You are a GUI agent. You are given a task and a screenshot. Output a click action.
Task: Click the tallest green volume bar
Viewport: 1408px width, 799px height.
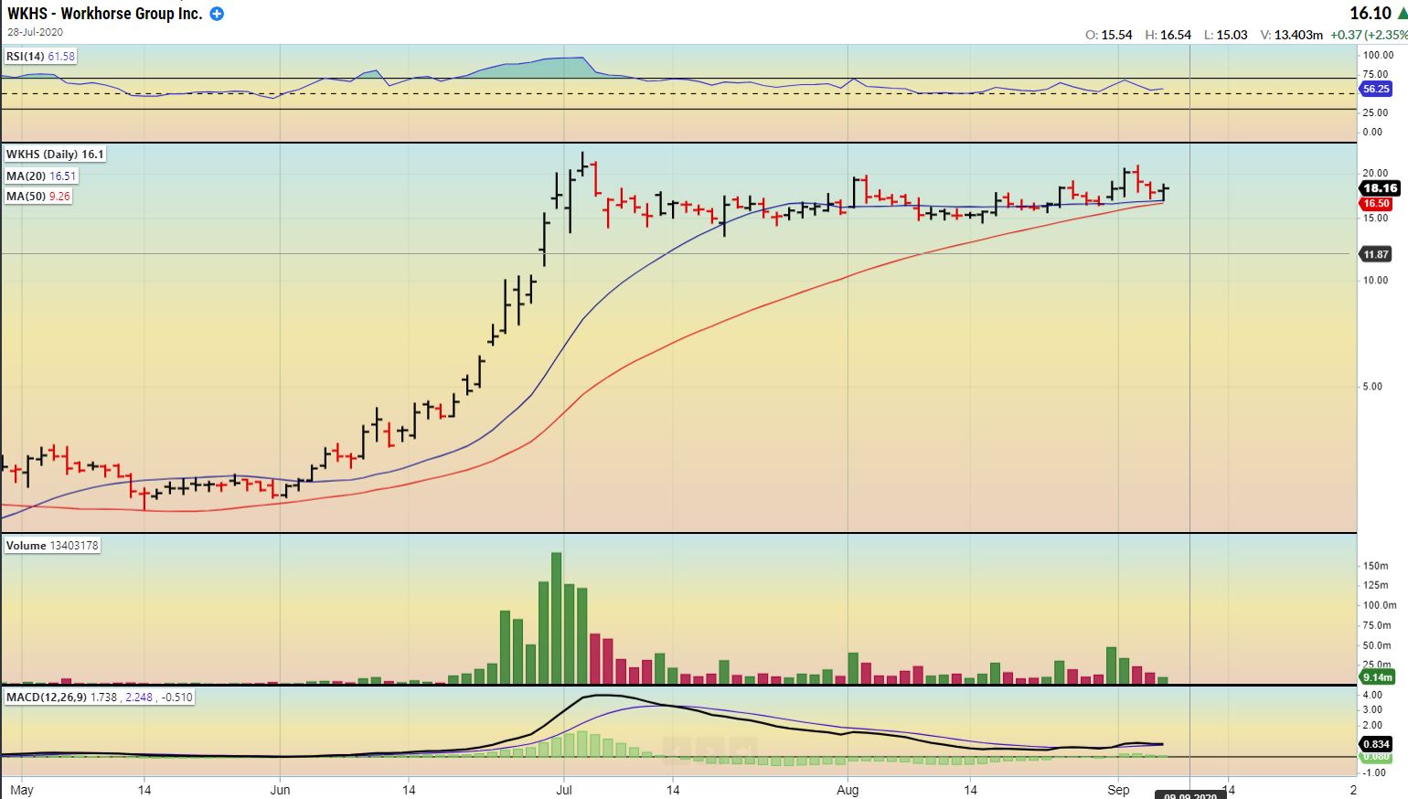pyautogui.click(x=556, y=618)
